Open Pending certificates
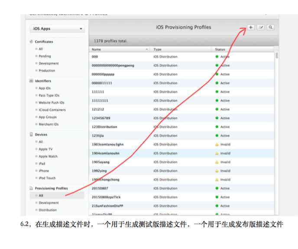The width and height of the screenshot is (298, 249). point(45,56)
